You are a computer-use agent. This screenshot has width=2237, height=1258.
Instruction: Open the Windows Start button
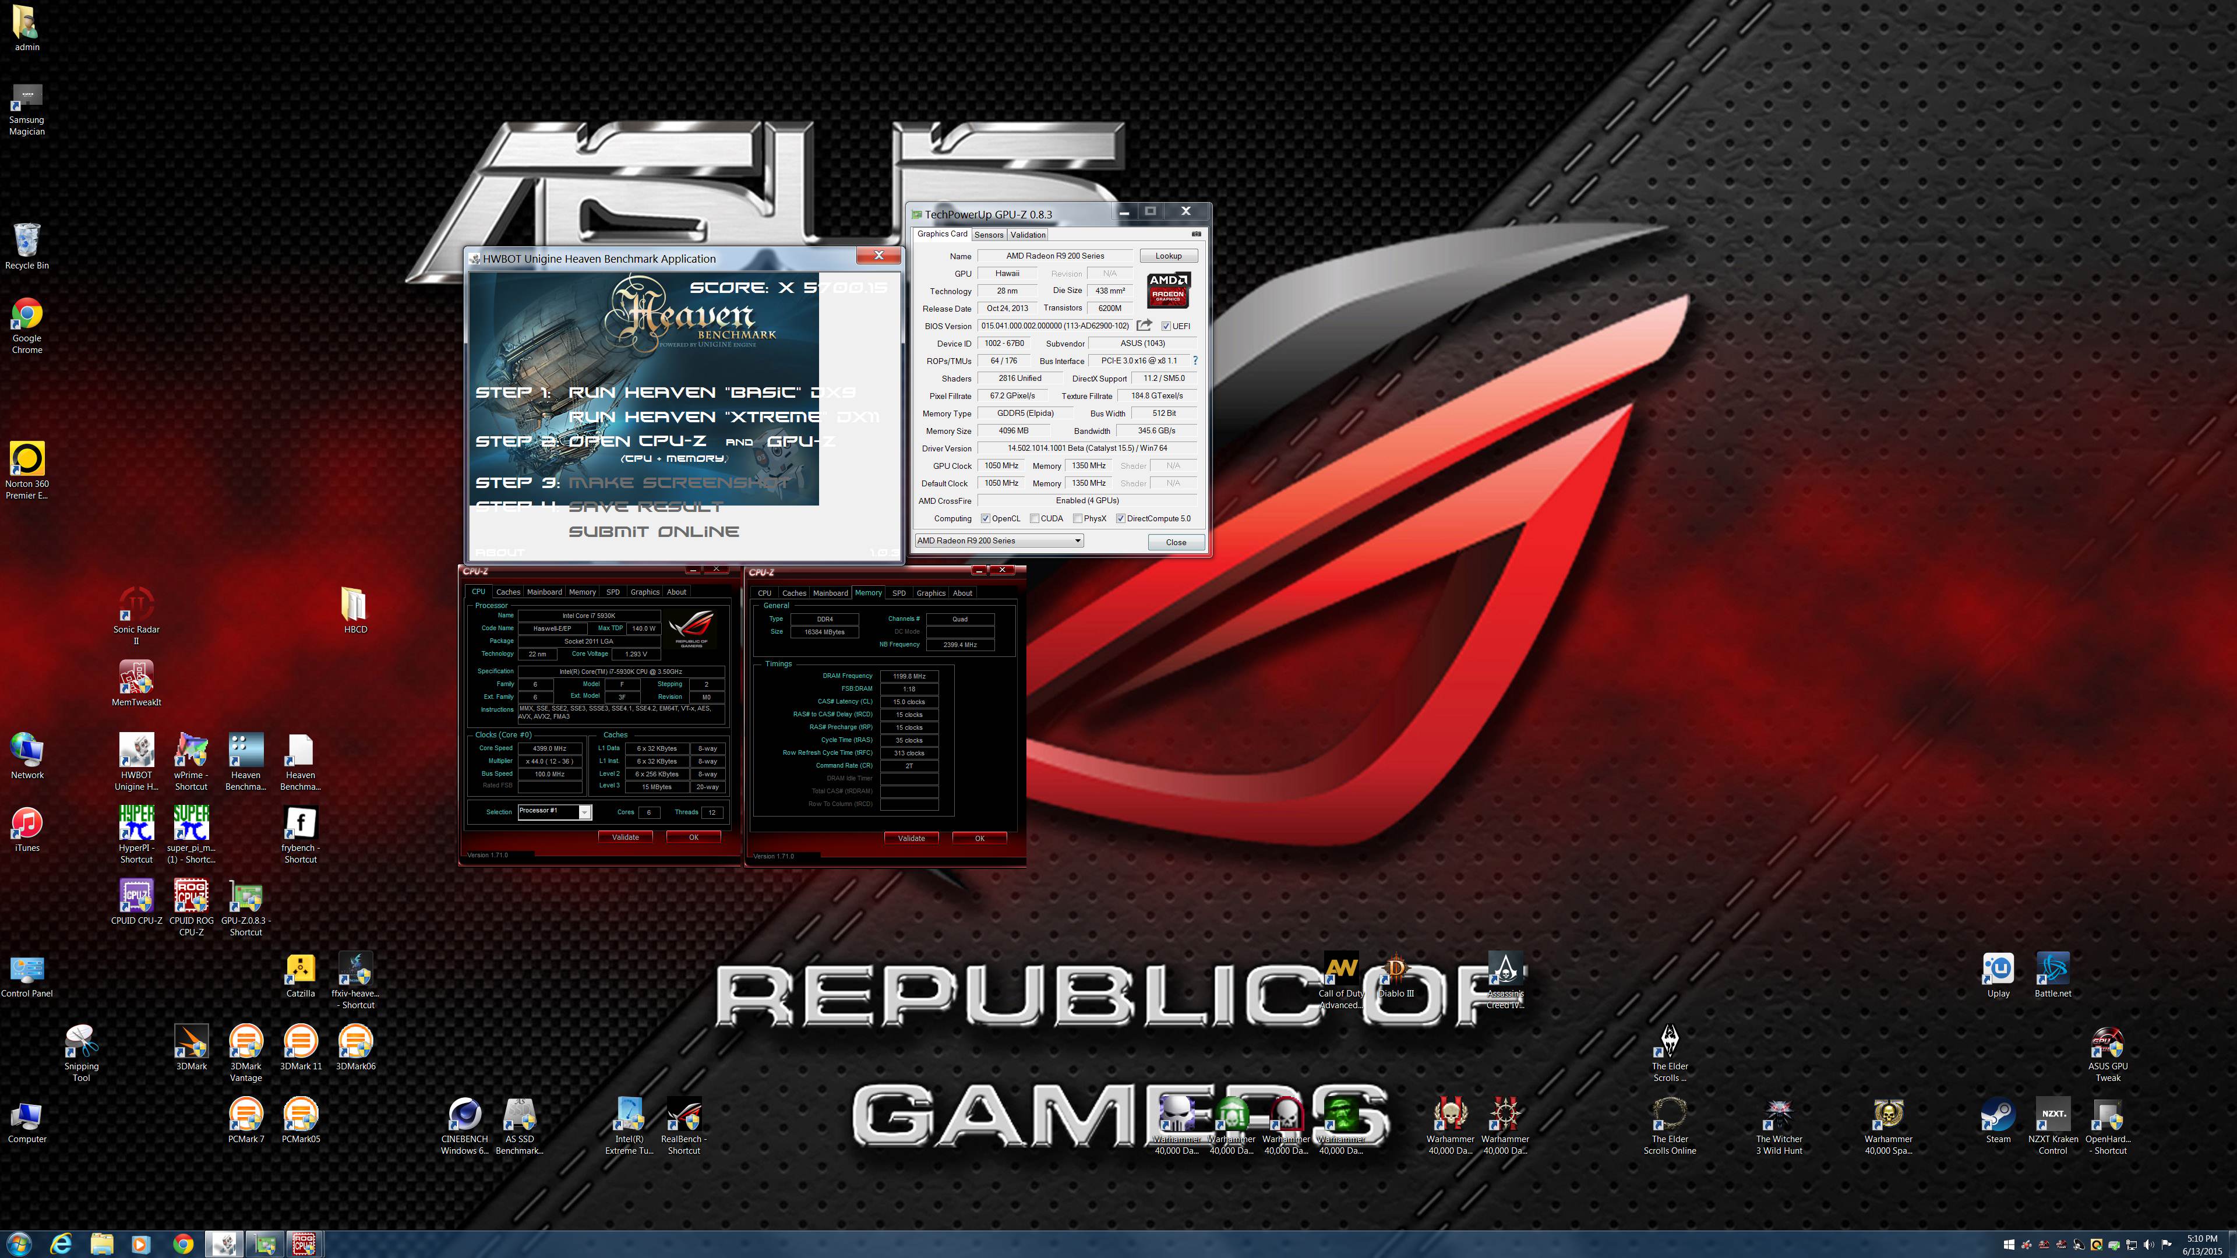[19, 1243]
